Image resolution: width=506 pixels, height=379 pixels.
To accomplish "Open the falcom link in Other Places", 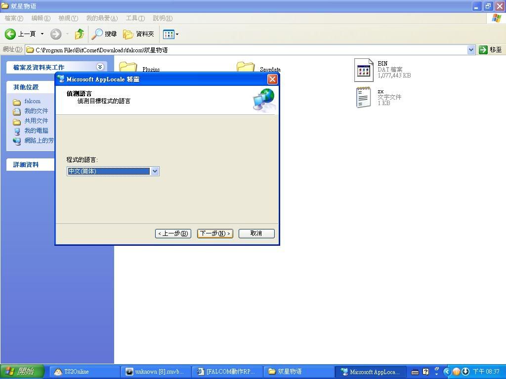I will (33, 101).
